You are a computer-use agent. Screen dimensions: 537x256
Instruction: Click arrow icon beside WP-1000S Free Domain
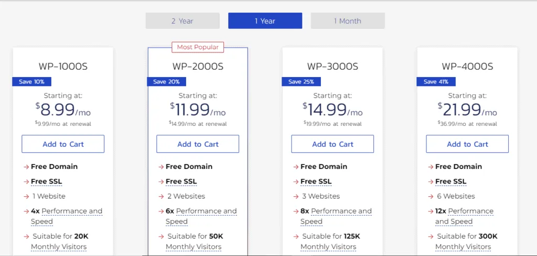click(x=26, y=167)
